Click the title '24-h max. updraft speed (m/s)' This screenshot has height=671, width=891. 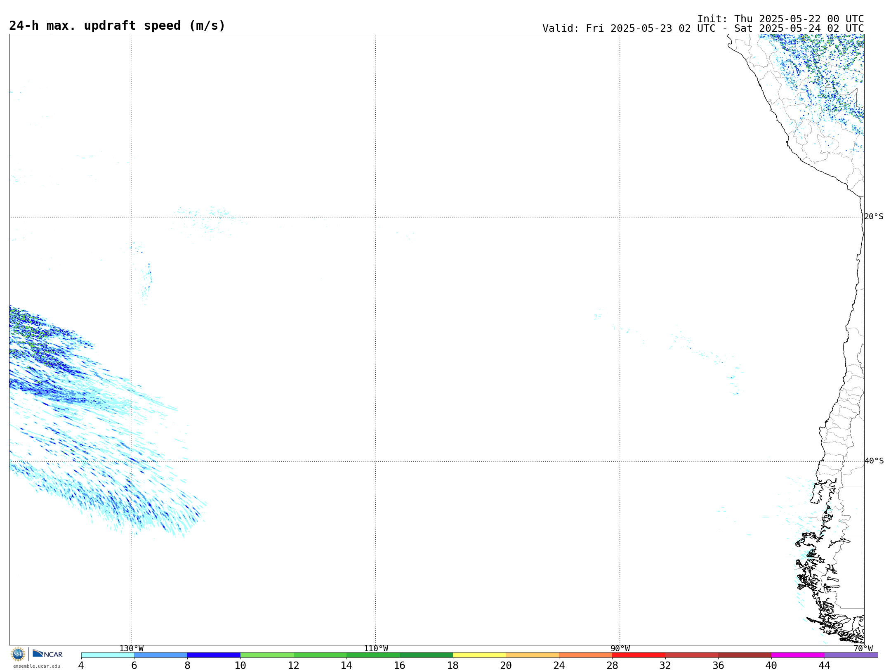click(117, 26)
